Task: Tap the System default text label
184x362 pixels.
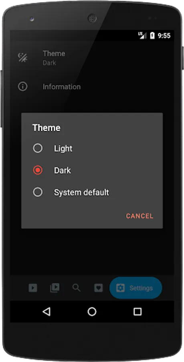Action: 81,192
